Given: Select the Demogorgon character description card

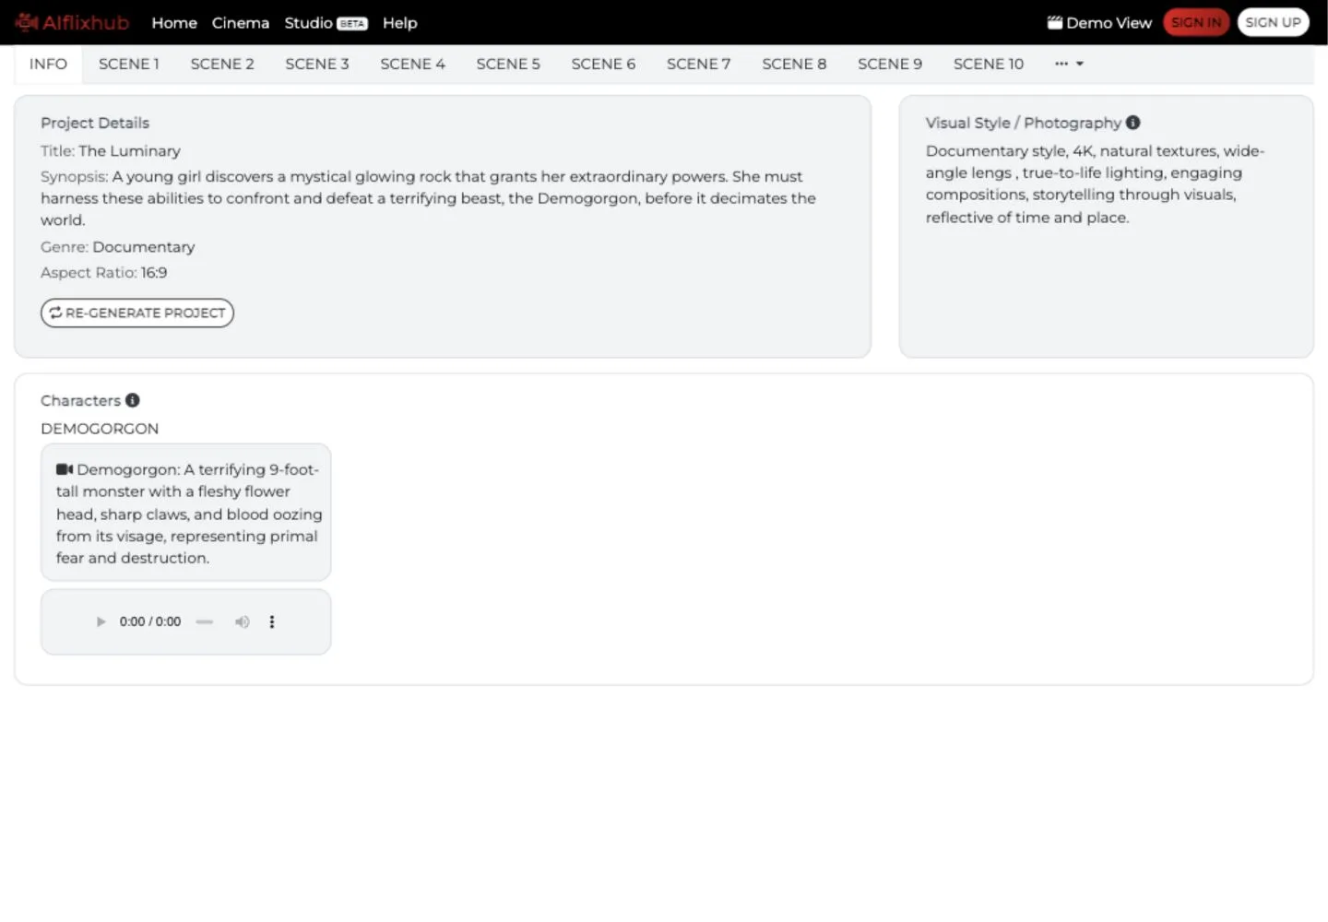Looking at the screenshot, I should [x=185, y=513].
